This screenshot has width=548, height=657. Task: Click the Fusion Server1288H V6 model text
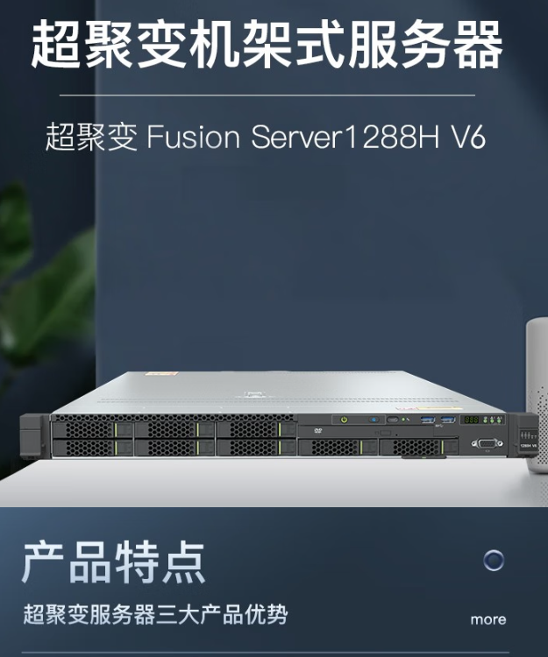[317, 137]
